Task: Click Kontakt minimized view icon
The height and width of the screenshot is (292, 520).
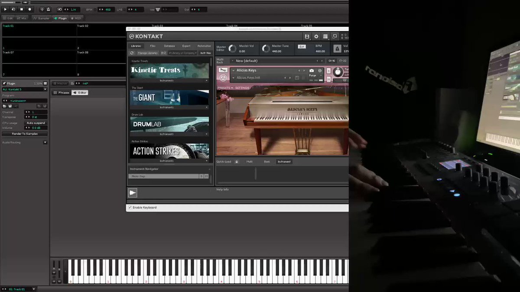Action: coord(335,36)
